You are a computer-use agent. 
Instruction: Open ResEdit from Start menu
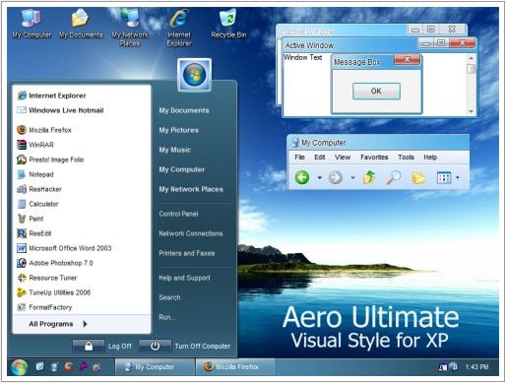(x=34, y=233)
